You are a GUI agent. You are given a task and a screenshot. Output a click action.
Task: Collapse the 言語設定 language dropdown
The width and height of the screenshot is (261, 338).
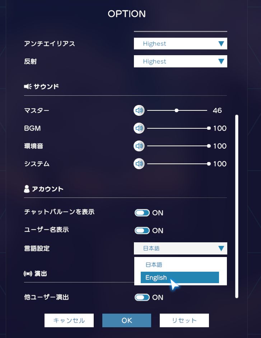coord(181,248)
